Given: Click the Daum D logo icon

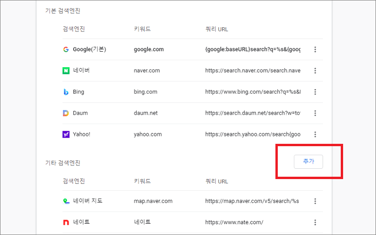Looking at the screenshot, I should click(66, 113).
